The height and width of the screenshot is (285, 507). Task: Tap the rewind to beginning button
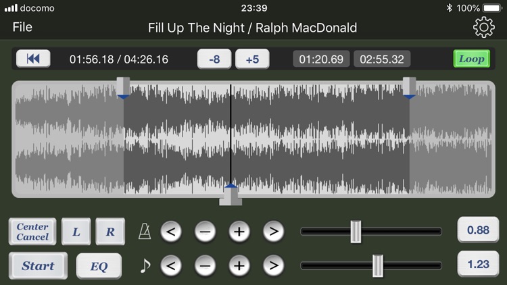tap(33, 59)
